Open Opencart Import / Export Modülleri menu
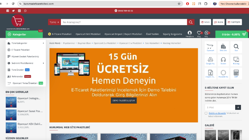The width and height of the screenshot is (249, 140). (123, 34)
